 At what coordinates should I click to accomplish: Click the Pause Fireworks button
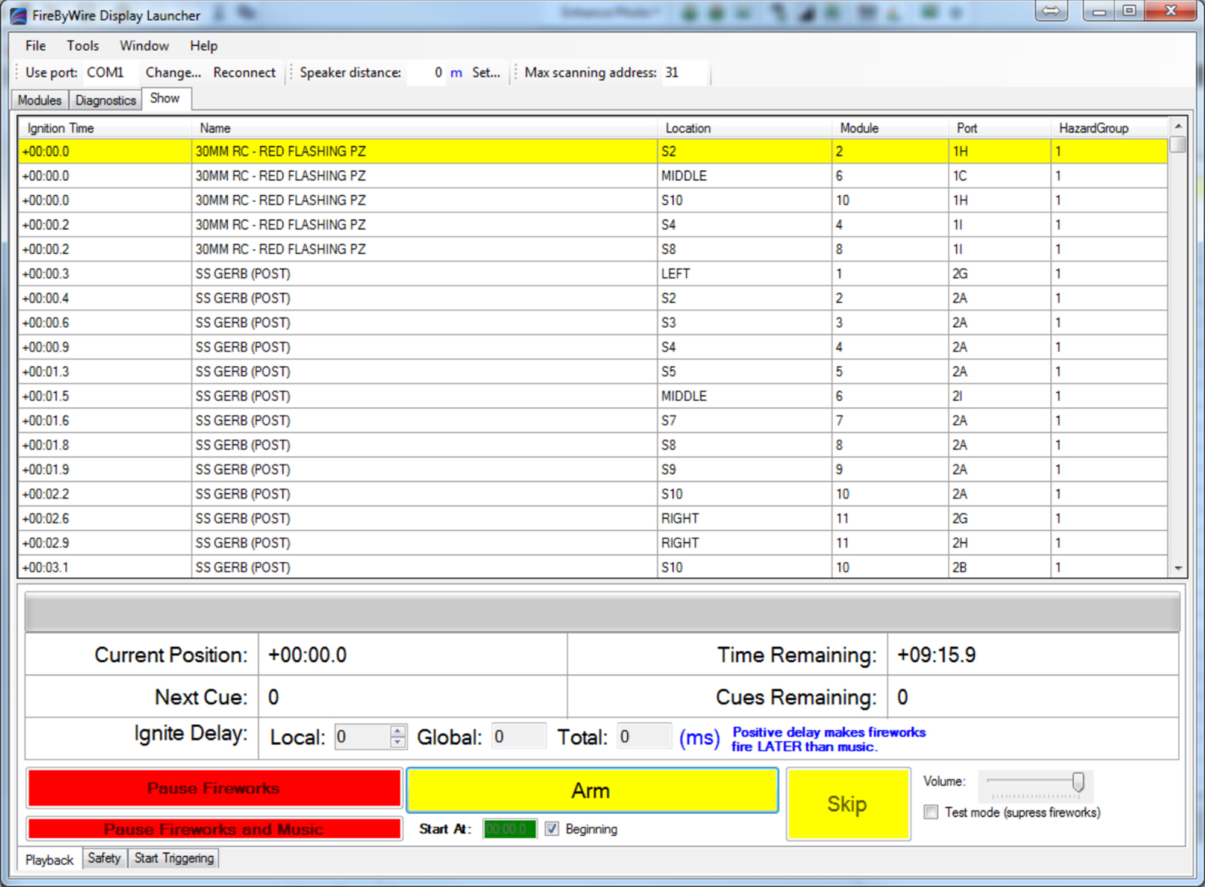coord(214,788)
